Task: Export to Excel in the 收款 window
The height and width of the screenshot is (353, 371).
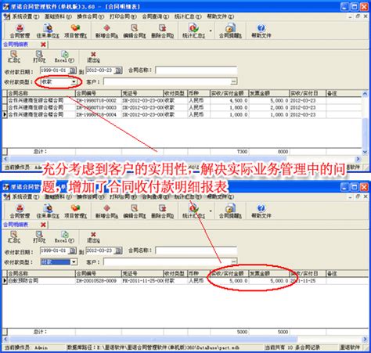Action: [x=64, y=56]
